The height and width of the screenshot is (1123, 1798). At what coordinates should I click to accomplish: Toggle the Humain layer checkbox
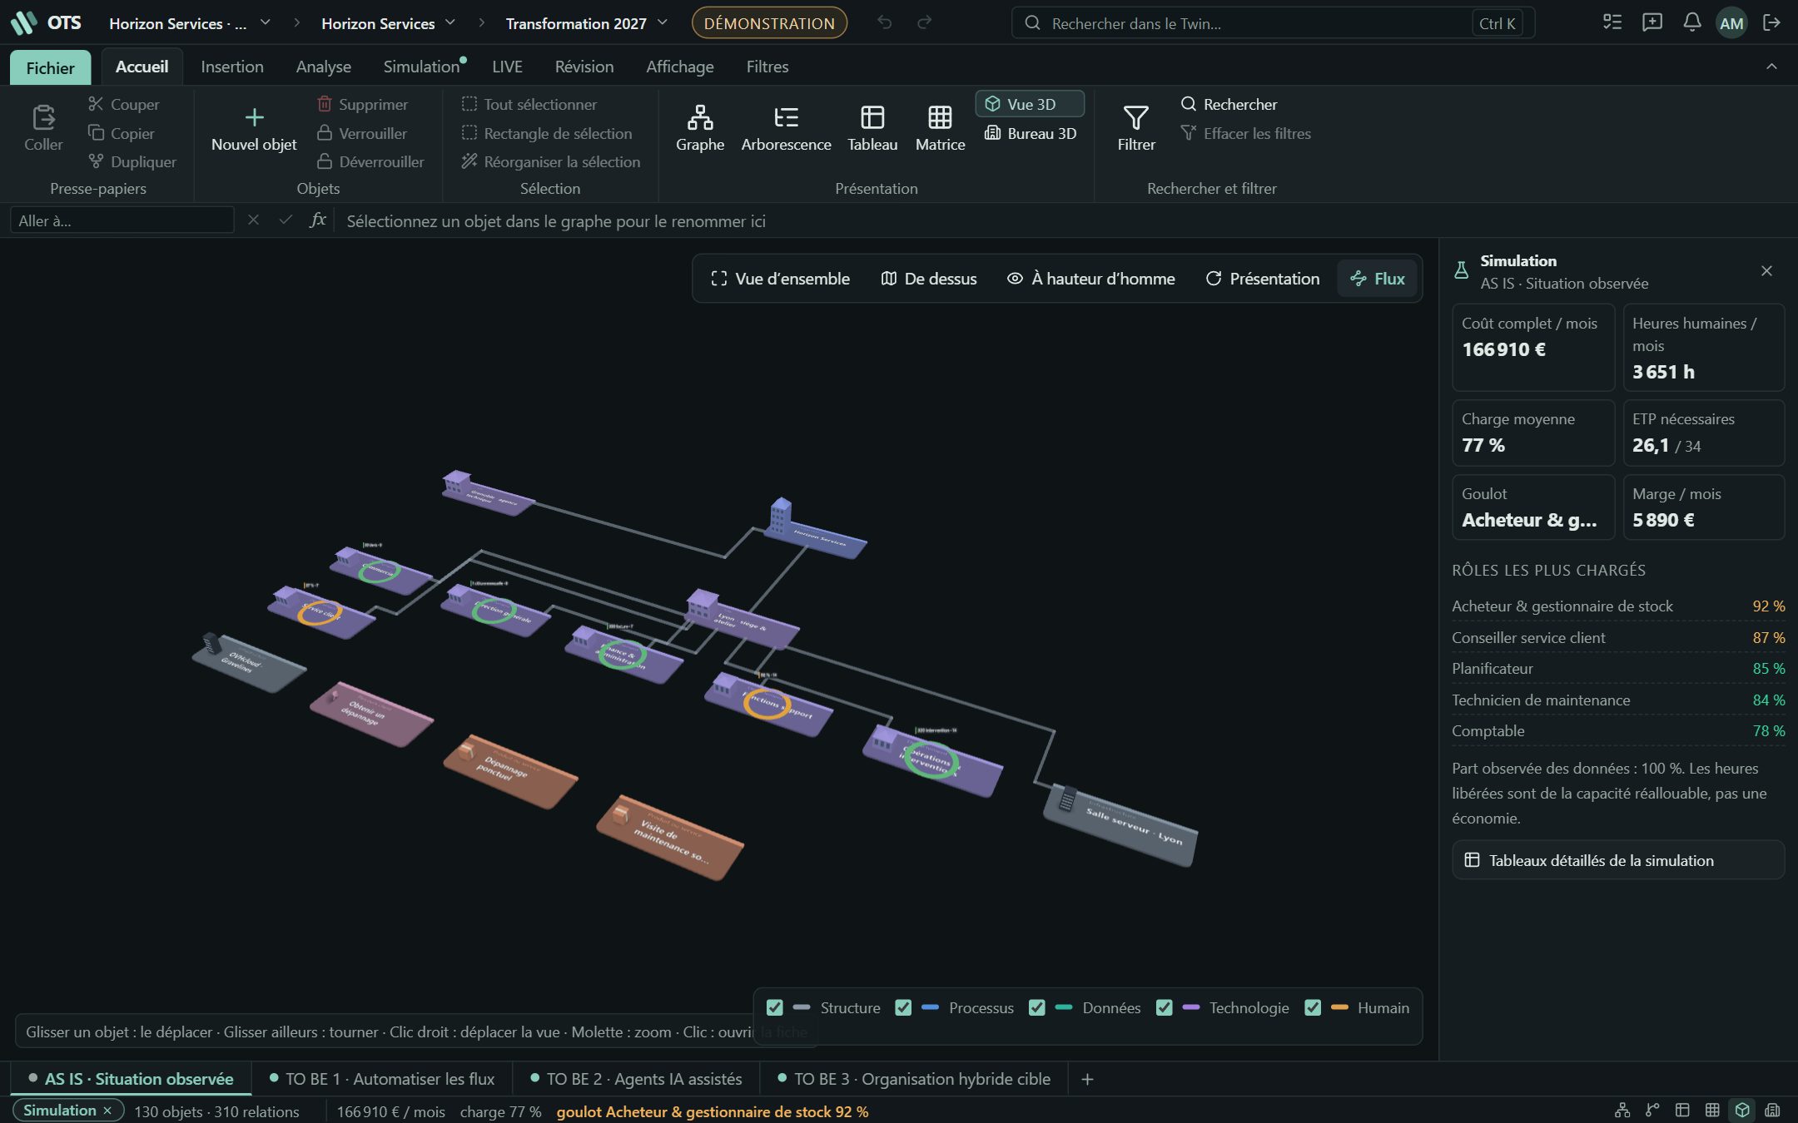1313,1008
